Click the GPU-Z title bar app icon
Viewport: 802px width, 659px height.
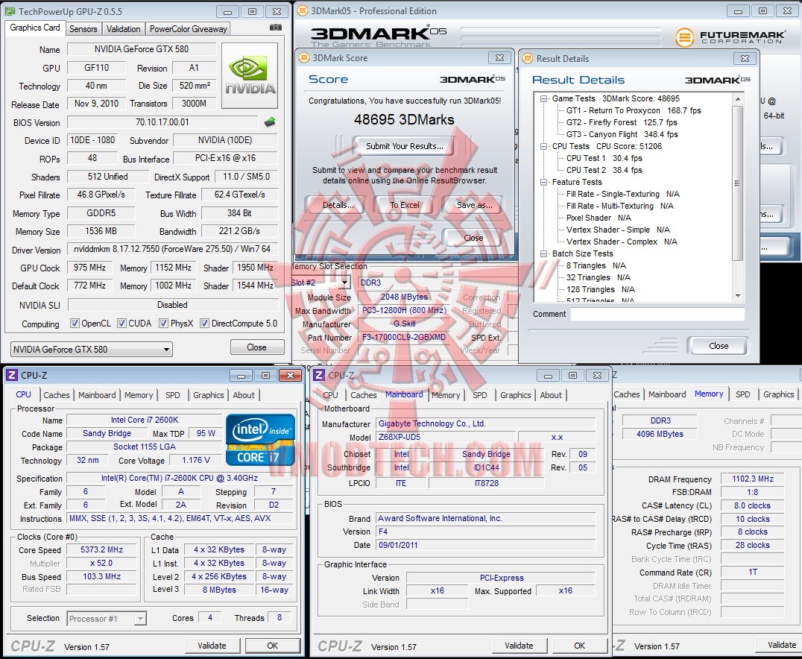pos(10,11)
